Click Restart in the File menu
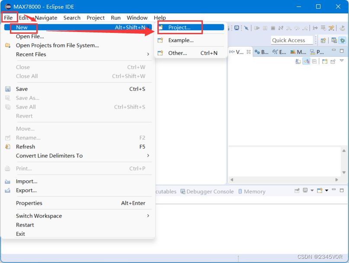 click(78, 225)
